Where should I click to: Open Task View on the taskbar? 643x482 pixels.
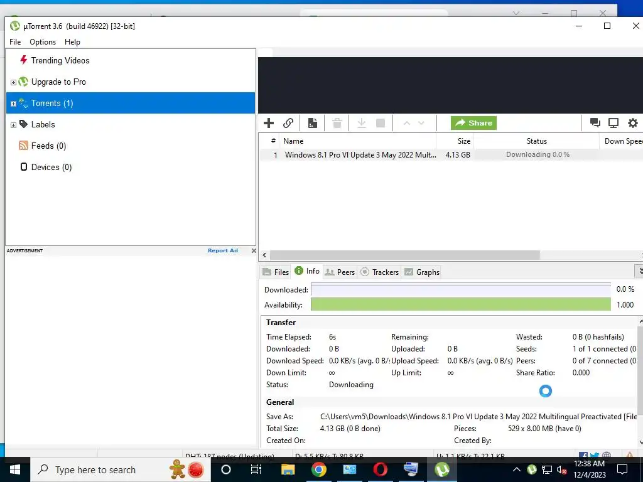256,469
